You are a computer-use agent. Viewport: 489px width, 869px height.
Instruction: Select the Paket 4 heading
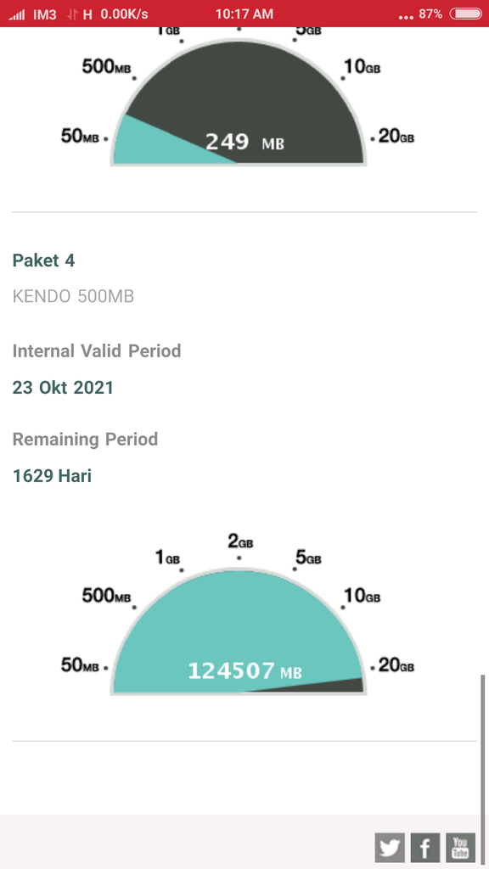click(43, 261)
